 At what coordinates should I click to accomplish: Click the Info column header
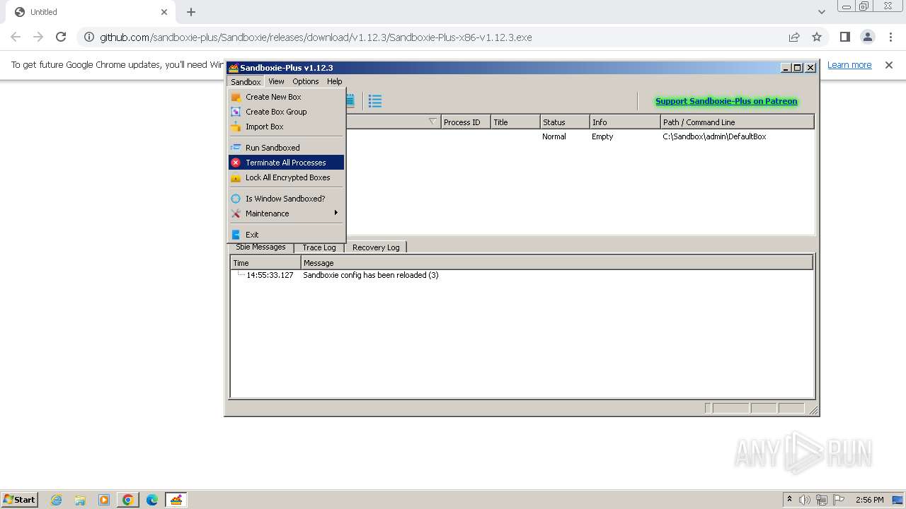625,122
